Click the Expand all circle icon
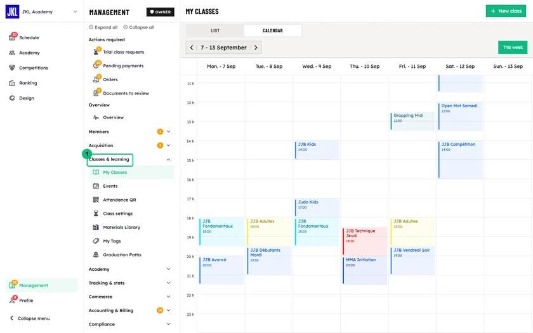This screenshot has width=533, height=333. (91, 27)
